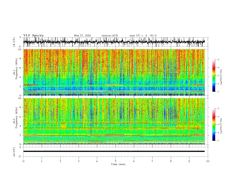Click the upper colorbar log(PSD) label
Image resolution: width=234 pixels, height=181 pixels.
(x=221, y=77)
